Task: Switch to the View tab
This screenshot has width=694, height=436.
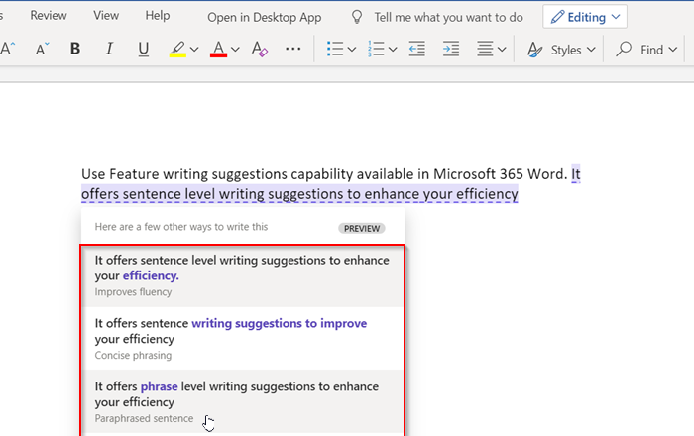Action: coord(106,16)
